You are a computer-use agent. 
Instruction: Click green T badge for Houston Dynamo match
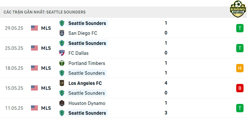(x=240, y=108)
